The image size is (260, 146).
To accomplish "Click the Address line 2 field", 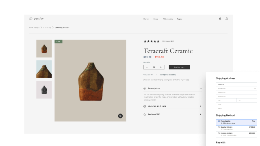I will coord(236,97).
